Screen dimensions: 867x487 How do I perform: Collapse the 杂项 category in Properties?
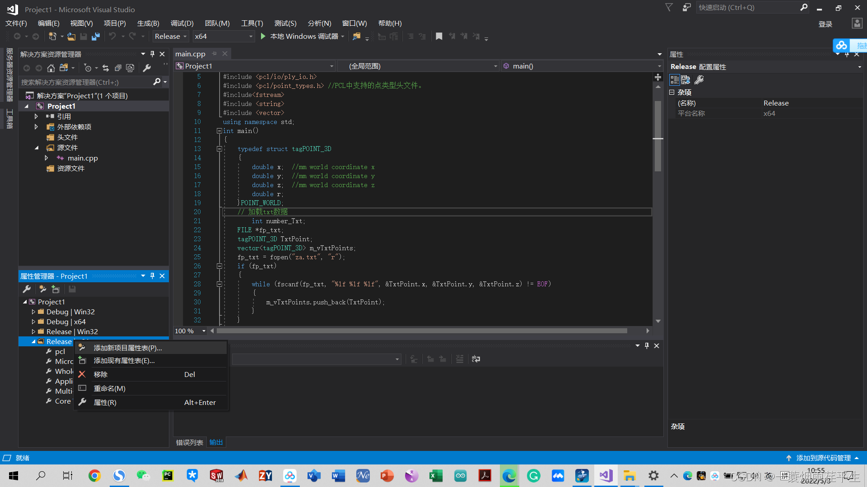[x=672, y=92]
